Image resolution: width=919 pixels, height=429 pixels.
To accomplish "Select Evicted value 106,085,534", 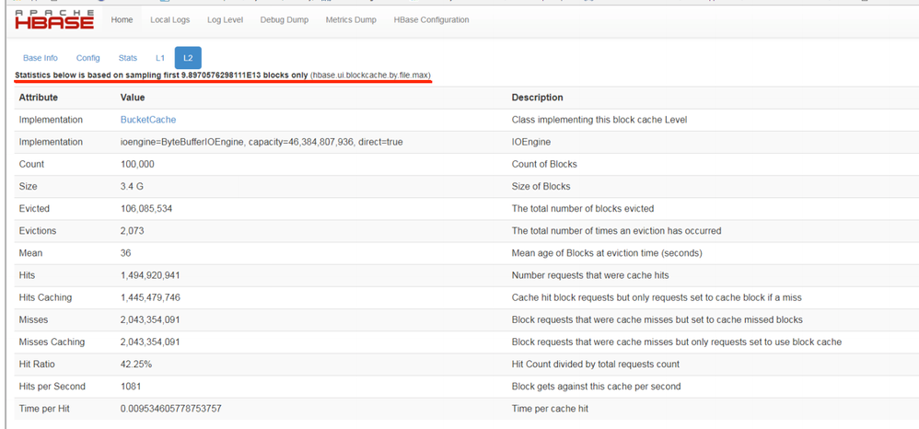I will pyautogui.click(x=145, y=209).
